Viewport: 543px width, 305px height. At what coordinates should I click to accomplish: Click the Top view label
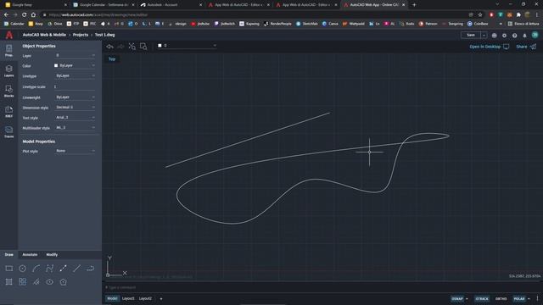point(112,59)
